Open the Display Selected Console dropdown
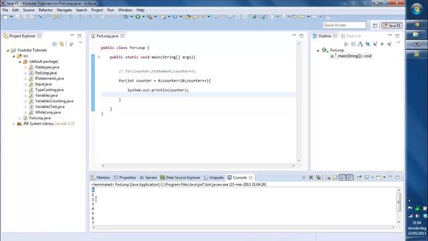Image resolution: width=428 pixels, height=241 pixels. [x=372, y=177]
